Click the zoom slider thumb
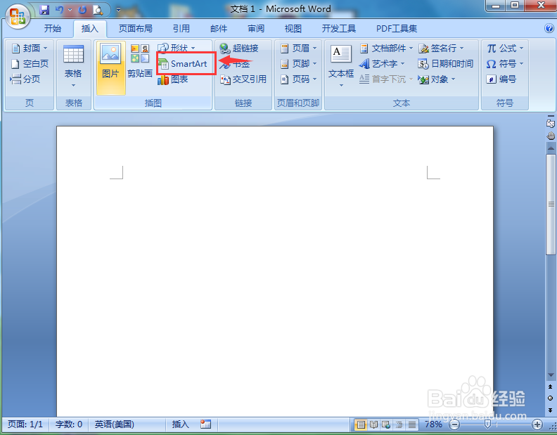Viewport: 557px width, 435px height. (488, 424)
